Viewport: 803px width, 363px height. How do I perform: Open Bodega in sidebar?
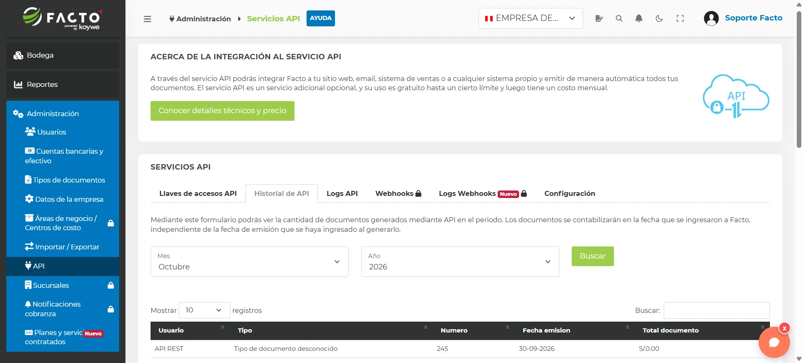point(63,55)
